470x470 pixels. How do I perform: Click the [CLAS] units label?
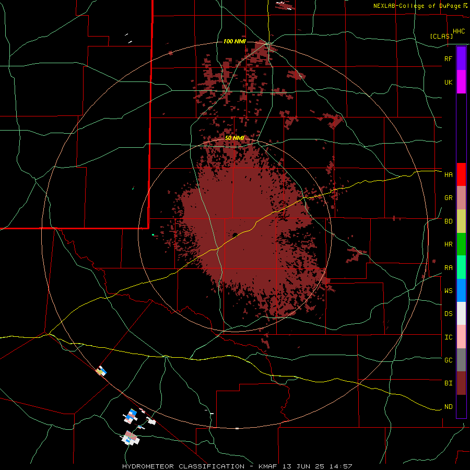pyautogui.click(x=441, y=36)
